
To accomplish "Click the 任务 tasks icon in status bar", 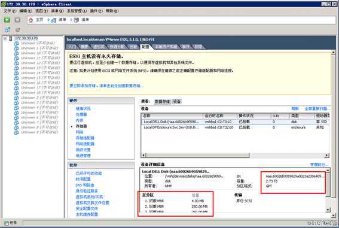I will [7, 223].
